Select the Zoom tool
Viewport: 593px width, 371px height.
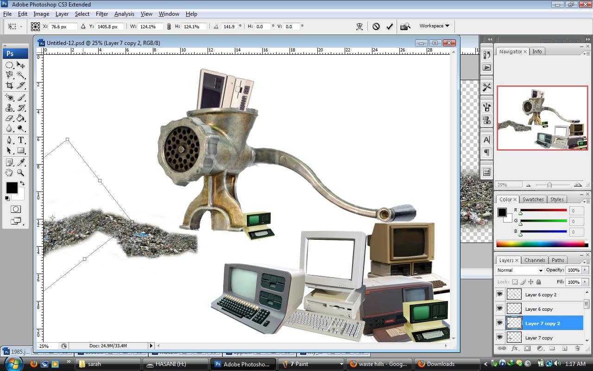[21, 173]
